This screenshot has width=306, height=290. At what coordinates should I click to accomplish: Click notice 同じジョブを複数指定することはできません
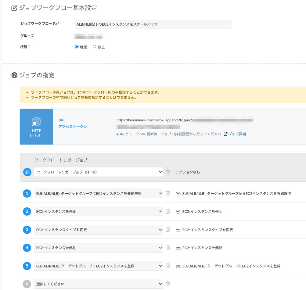84,98
